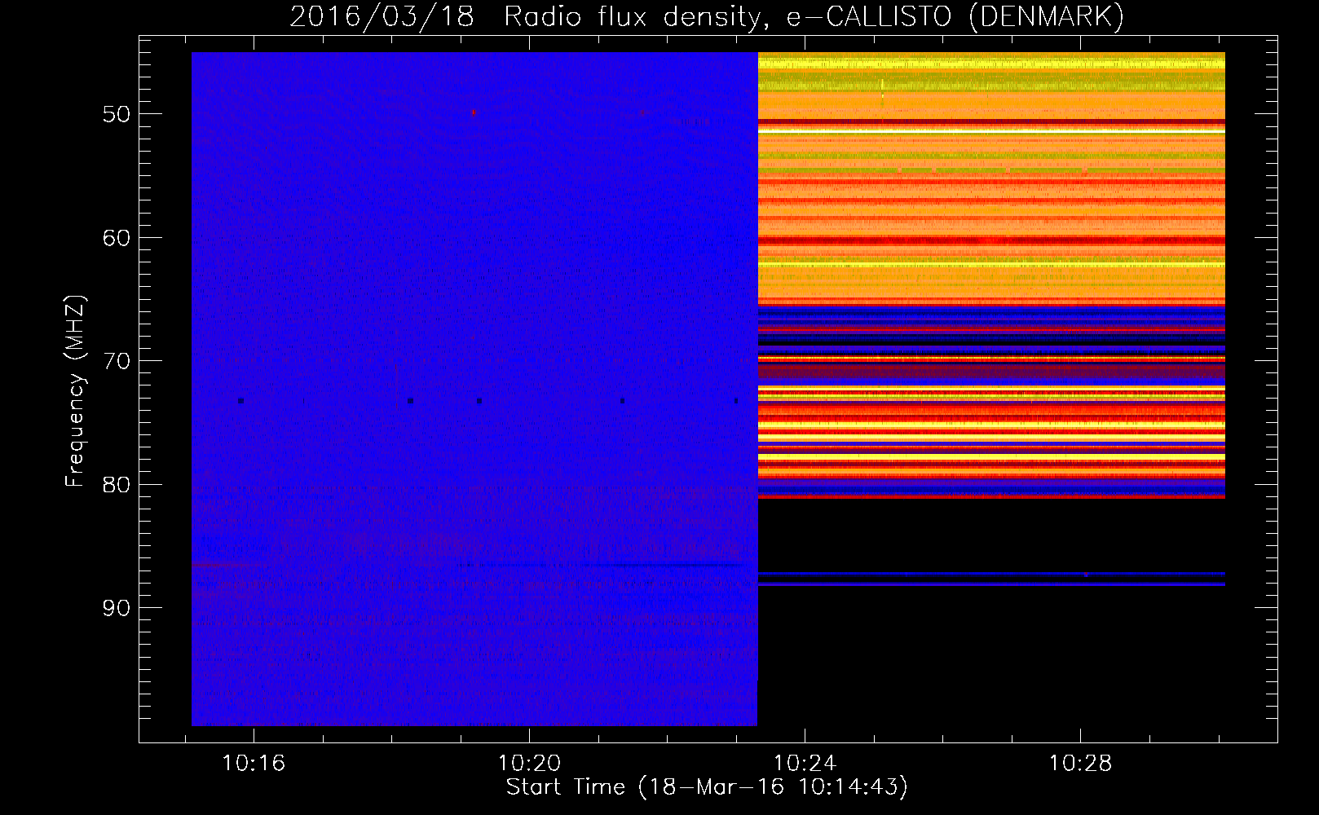Click the 10:16 time tick label
Screen dimensions: 1319x815
click(x=254, y=763)
